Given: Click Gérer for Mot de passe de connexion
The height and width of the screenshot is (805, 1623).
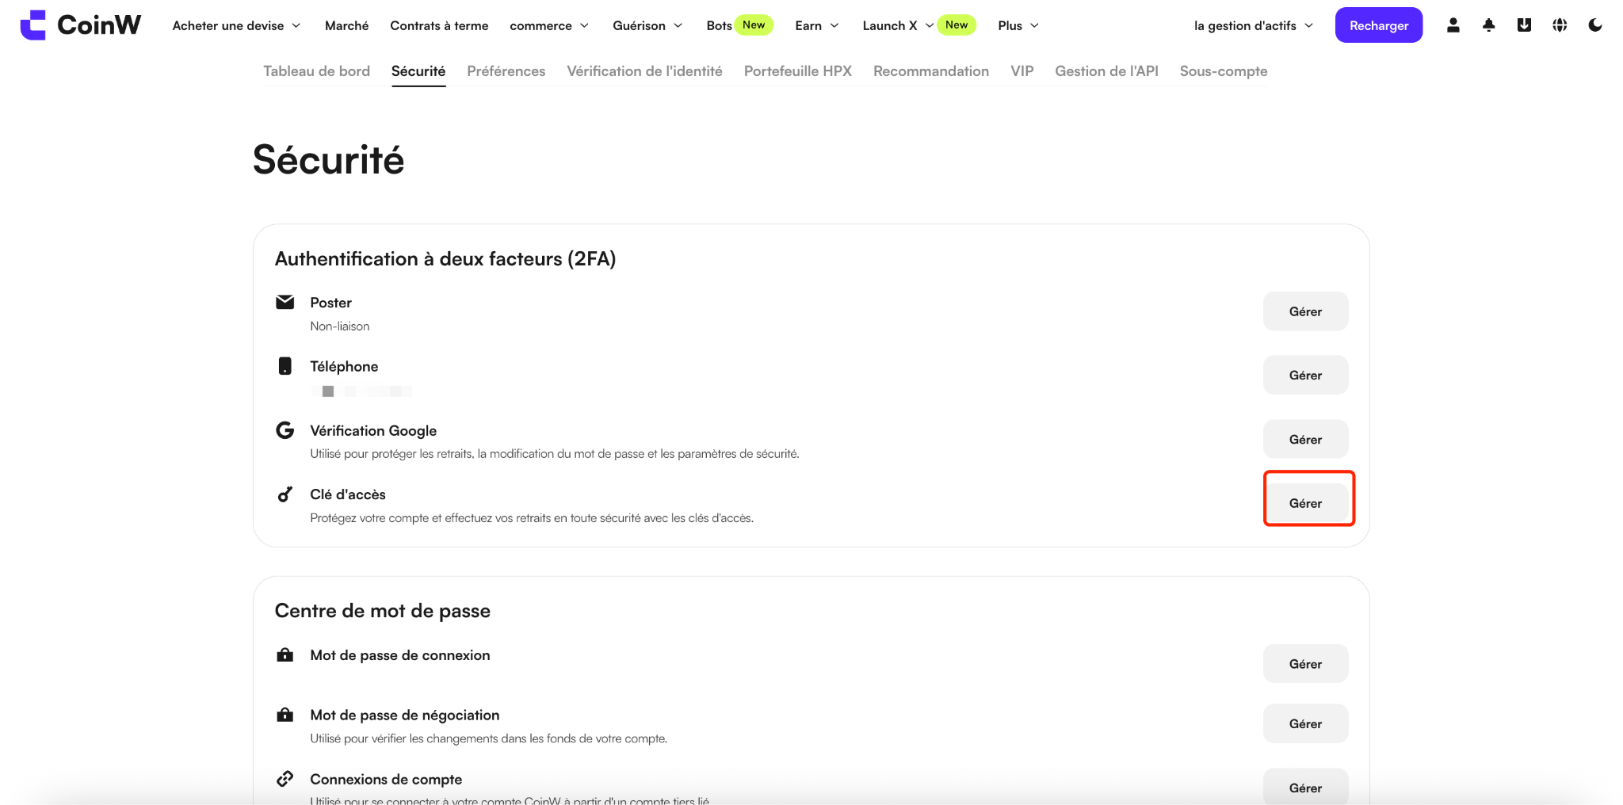Looking at the screenshot, I should [x=1305, y=664].
